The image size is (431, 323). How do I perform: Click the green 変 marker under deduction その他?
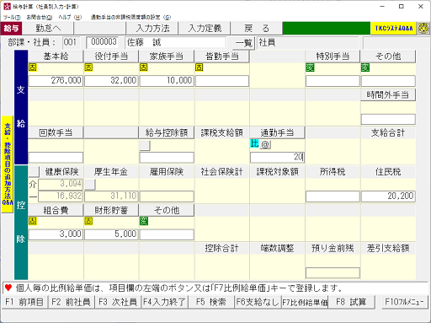[x=144, y=221]
